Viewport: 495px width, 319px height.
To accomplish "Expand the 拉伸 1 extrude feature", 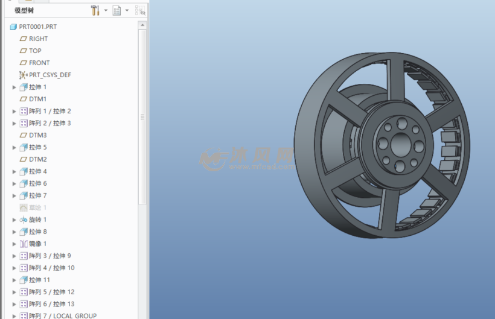I will tap(14, 87).
